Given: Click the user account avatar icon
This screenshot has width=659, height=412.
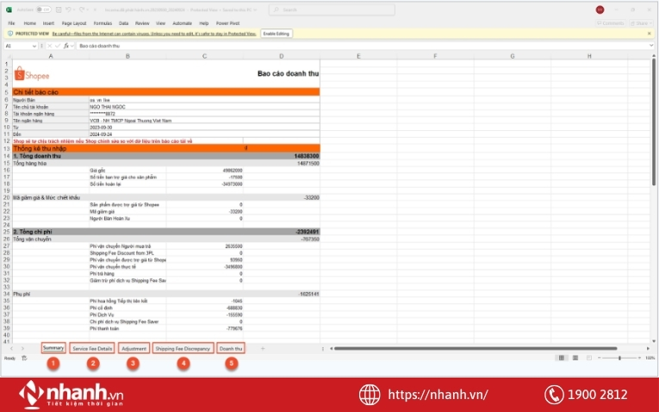Looking at the screenshot, I should point(600,9).
